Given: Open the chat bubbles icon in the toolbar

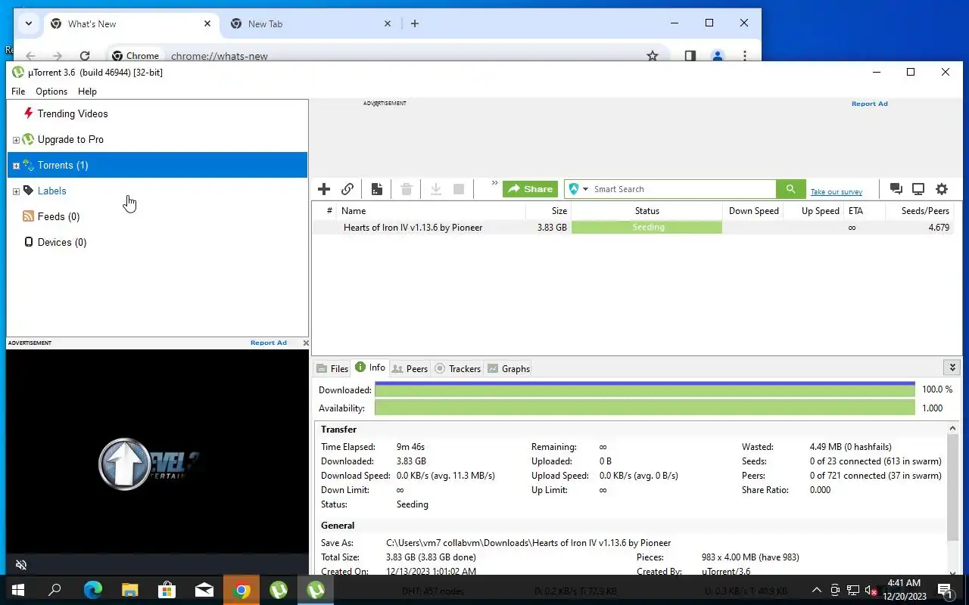Looking at the screenshot, I should tap(896, 189).
